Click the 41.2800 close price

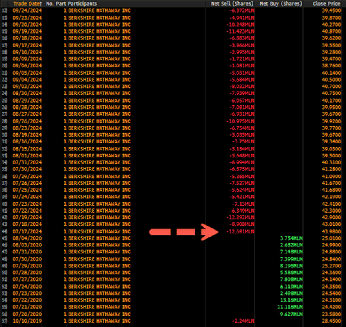[331, 169]
